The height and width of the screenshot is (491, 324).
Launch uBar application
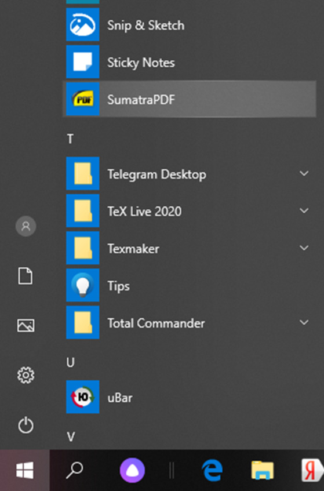(190, 397)
